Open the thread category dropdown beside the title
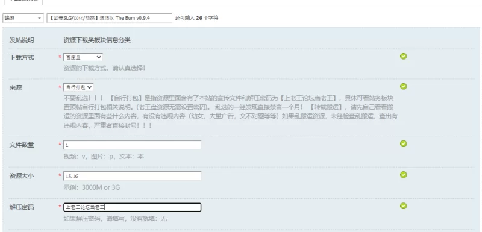The height and width of the screenshot is (232, 482). pyautogui.click(x=23, y=18)
